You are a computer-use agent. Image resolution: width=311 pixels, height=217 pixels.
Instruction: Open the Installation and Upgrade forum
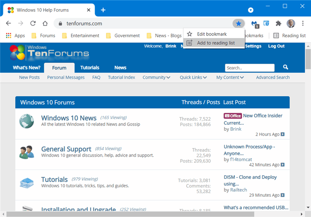point(78,209)
